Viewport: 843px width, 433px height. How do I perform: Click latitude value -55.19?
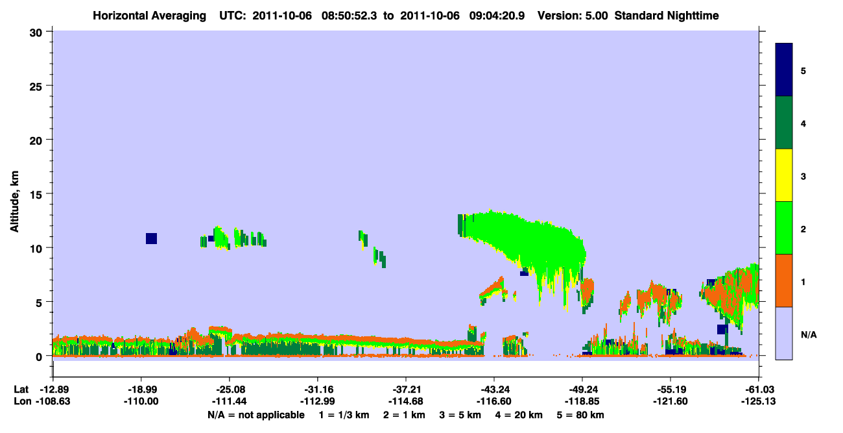pyautogui.click(x=671, y=390)
